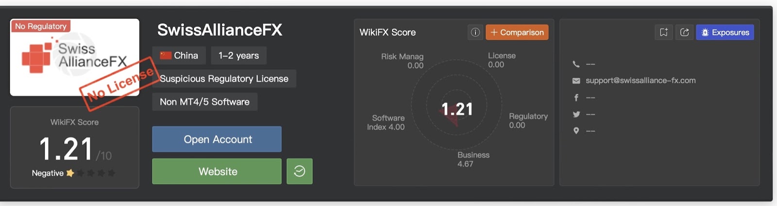Click the Comparison button
The height and width of the screenshot is (206, 777).
click(517, 32)
